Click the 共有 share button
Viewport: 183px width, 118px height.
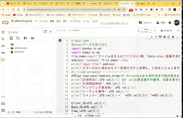click(161, 23)
